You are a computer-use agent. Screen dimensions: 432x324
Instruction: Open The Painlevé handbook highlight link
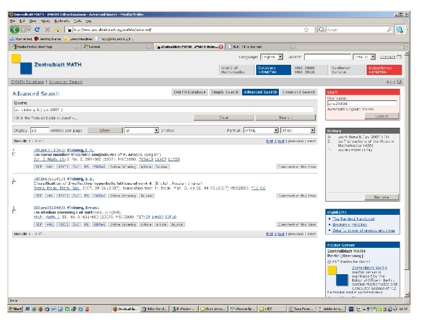(x=353, y=219)
